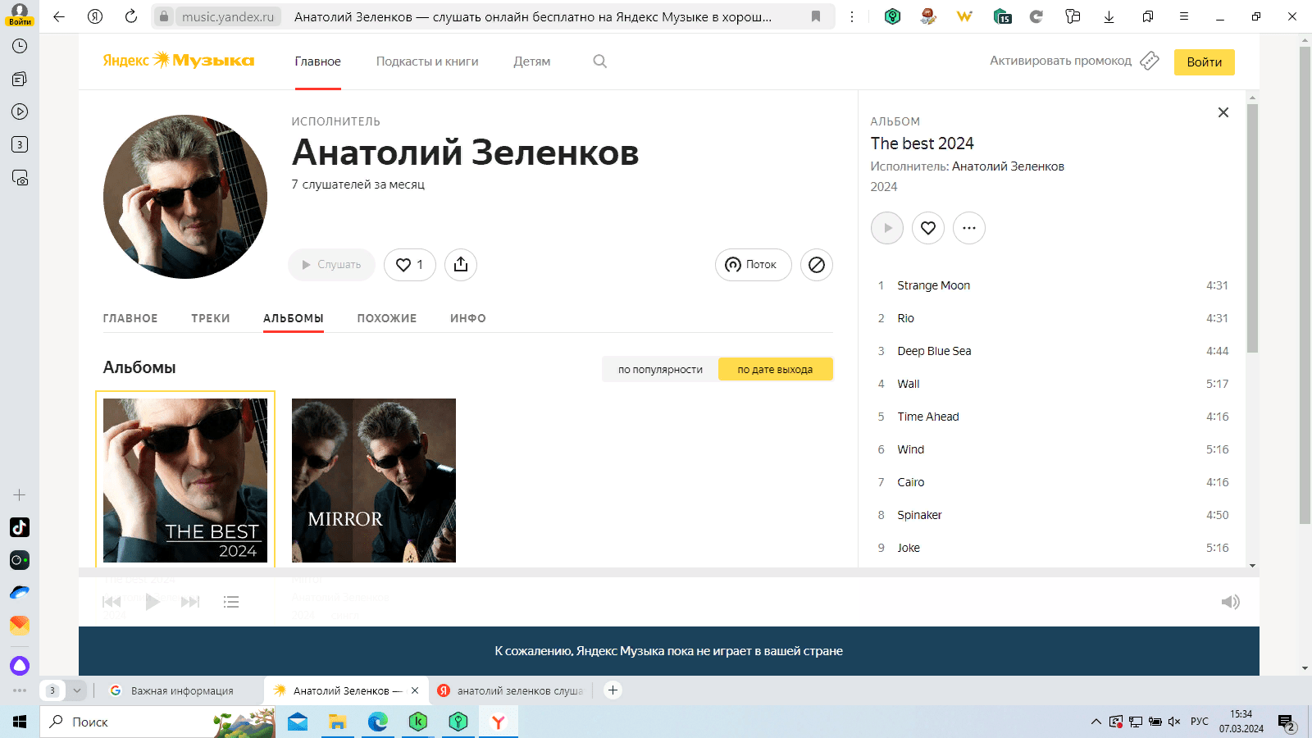The image size is (1312, 738).
Task: Expand tab group dropdown arrow
Action: [x=77, y=690]
